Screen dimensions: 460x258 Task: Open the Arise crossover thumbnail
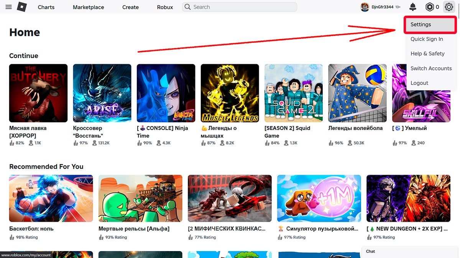pos(102,93)
